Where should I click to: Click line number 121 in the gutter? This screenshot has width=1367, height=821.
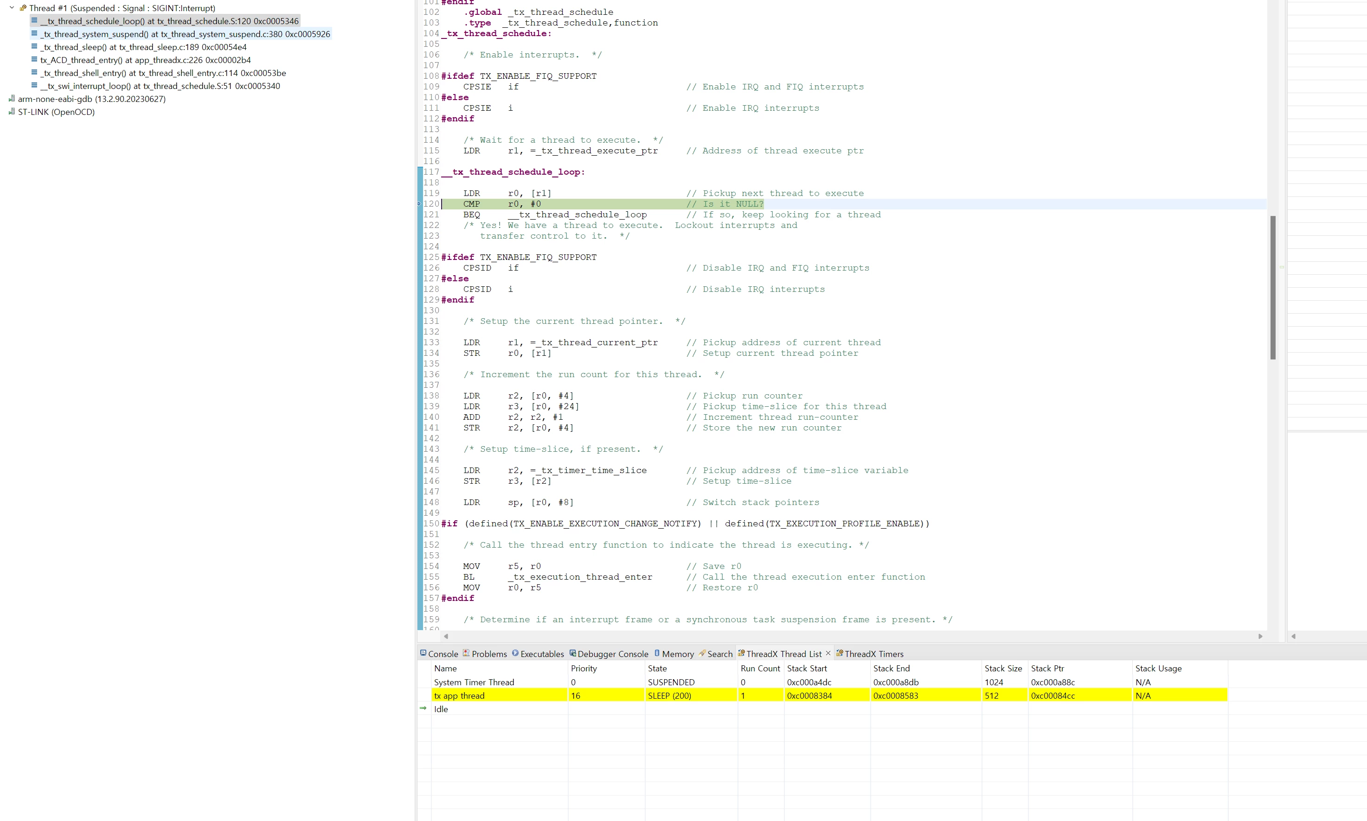(431, 215)
